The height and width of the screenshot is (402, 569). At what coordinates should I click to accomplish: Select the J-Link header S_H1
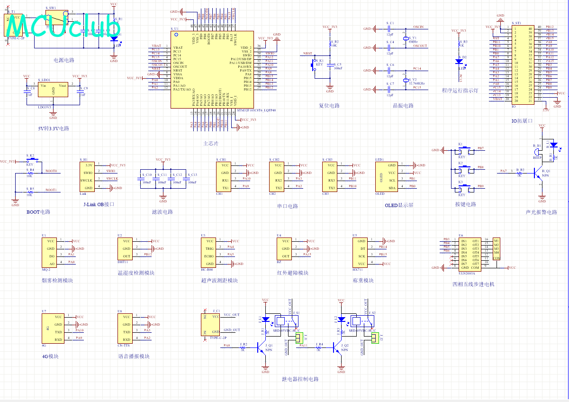[87, 177]
